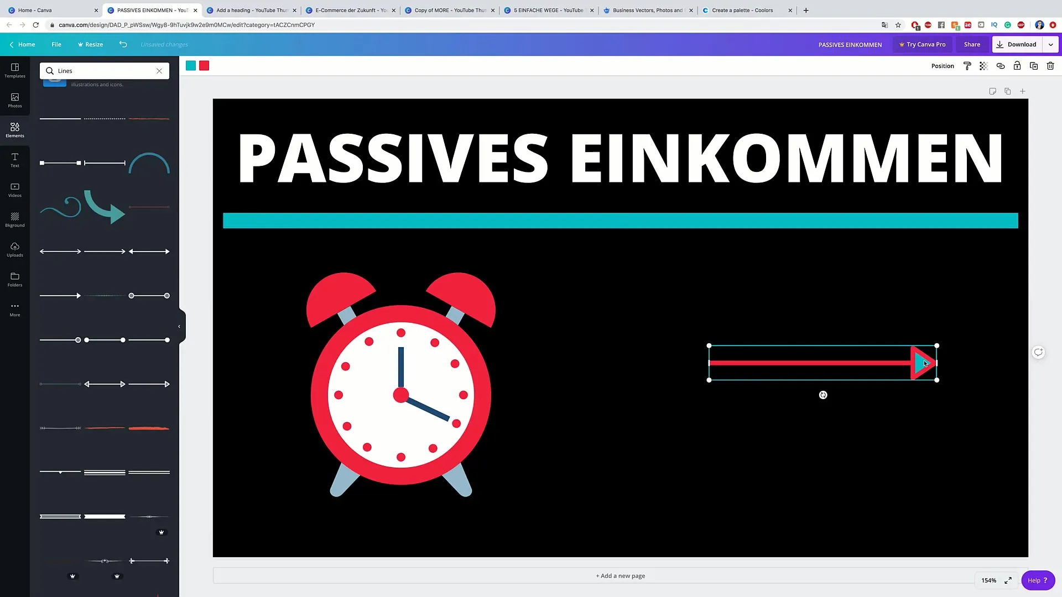Click the Lines search input field
The image size is (1062, 597).
pos(105,71)
